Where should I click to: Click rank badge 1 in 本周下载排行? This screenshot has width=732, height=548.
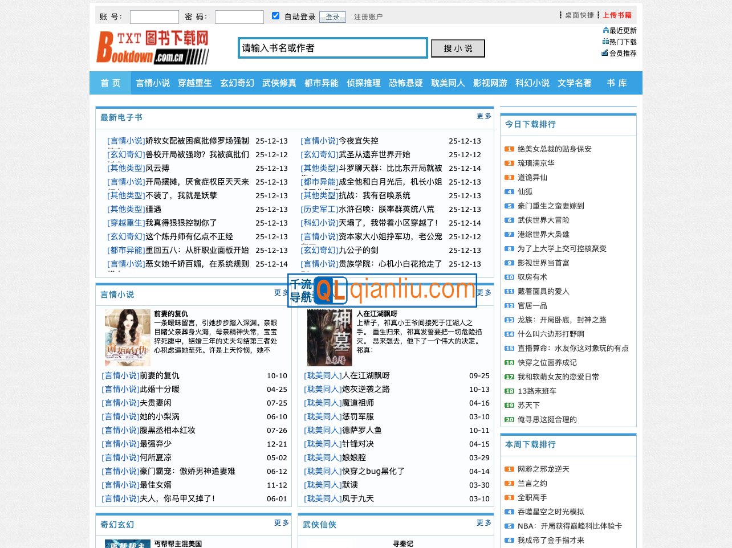tap(509, 469)
